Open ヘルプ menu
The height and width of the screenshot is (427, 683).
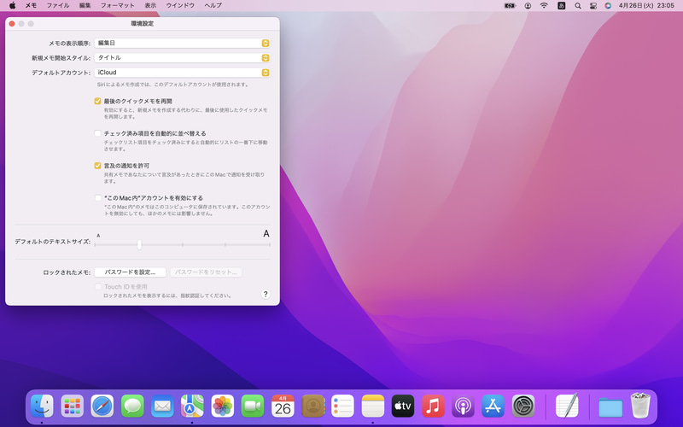(213, 6)
